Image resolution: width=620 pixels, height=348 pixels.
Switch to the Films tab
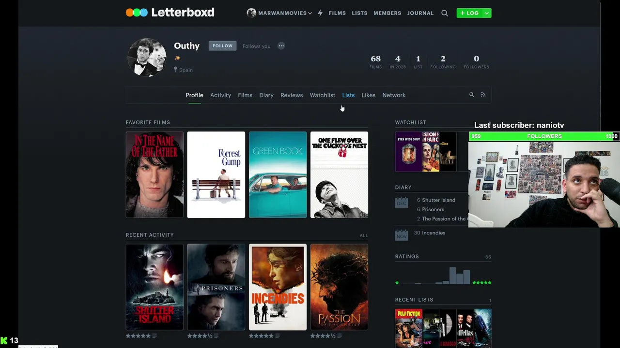[x=245, y=95]
